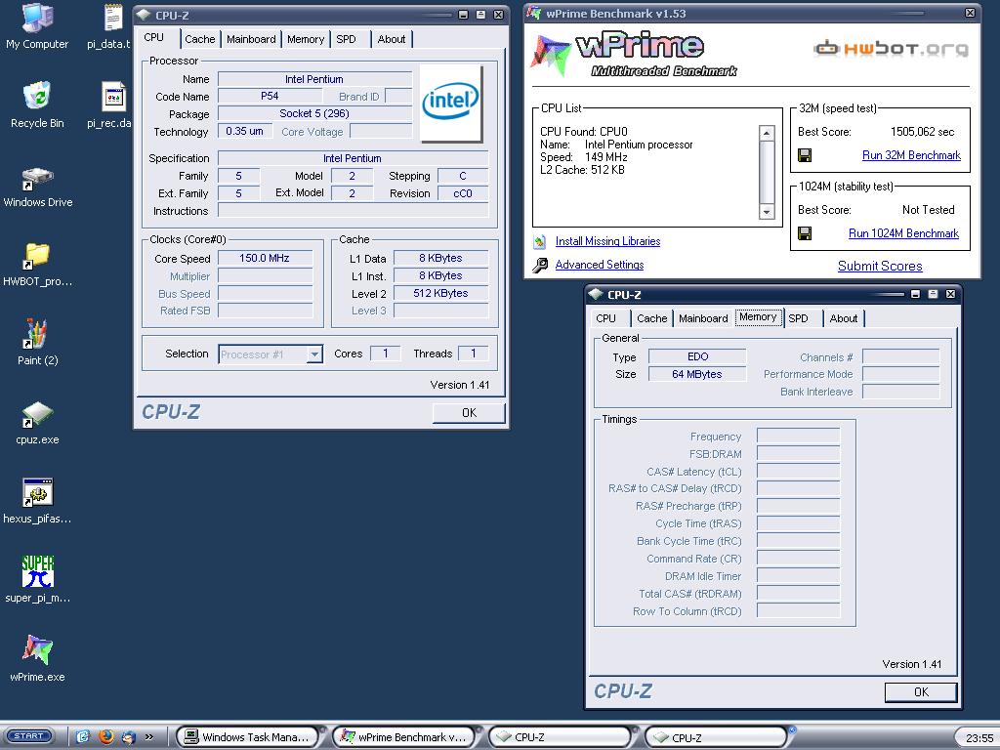Viewport: 1000px width, 750px height.
Task: Open the Recycle Bin icon
Action: [37, 105]
